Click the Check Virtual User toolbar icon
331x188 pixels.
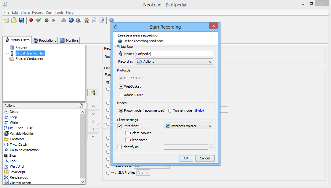tap(39, 20)
